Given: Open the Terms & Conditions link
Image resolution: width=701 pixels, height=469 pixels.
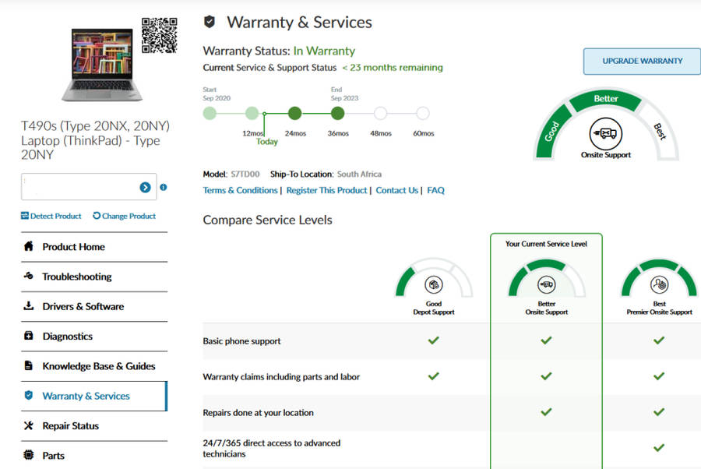Looking at the screenshot, I should (x=240, y=190).
